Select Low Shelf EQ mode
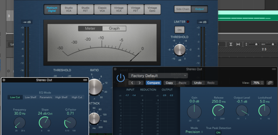 (31, 97)
